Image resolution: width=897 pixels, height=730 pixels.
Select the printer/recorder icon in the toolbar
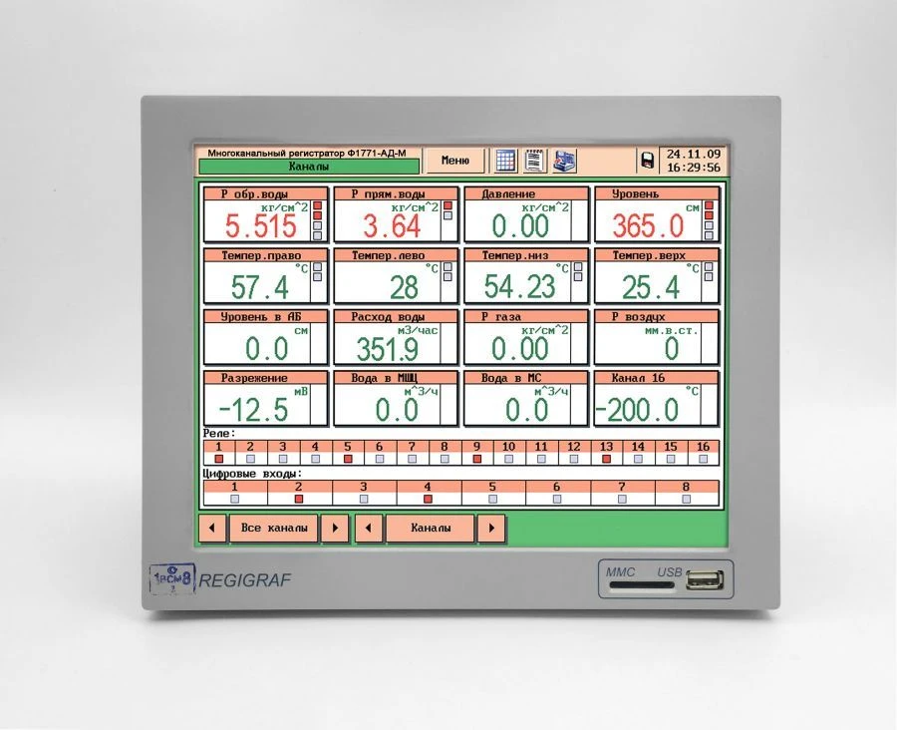pyautogui.click(x=565, y=160)
